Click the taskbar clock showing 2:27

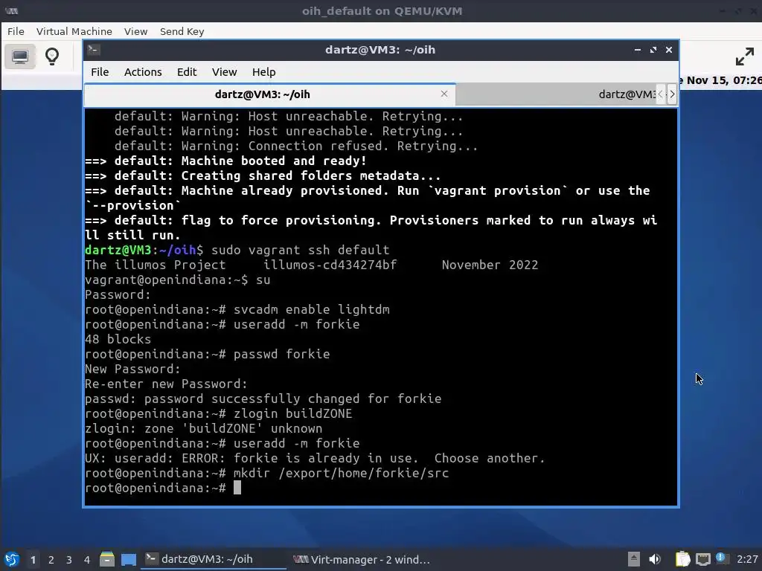click(x=747, y=559)
